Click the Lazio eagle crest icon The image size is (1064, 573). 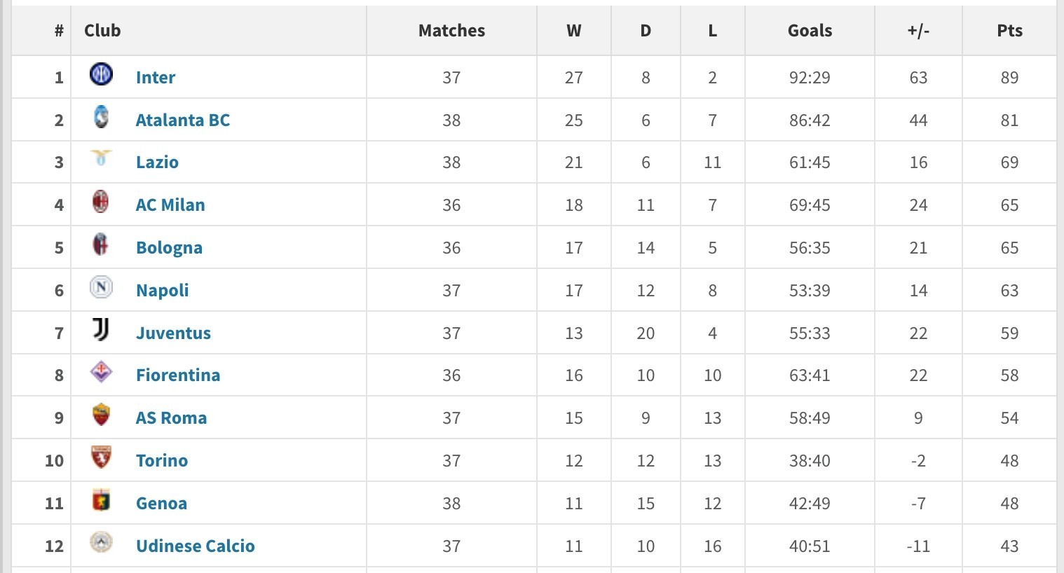point(101,158)
